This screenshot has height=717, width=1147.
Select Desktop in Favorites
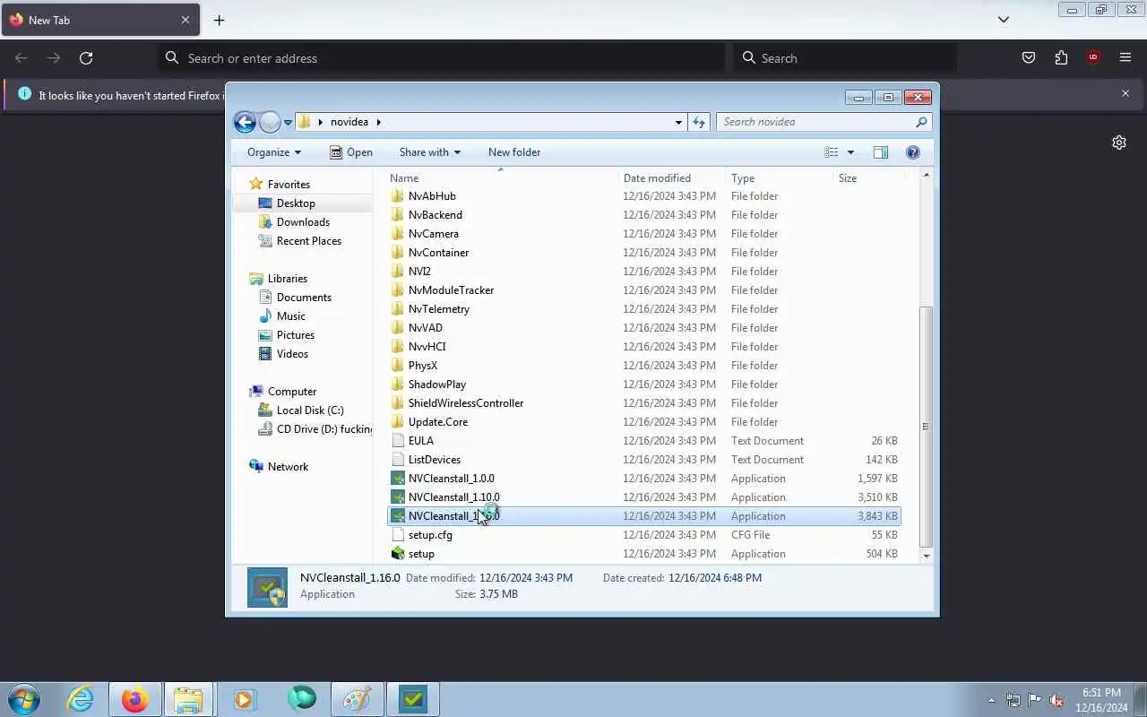295,203
